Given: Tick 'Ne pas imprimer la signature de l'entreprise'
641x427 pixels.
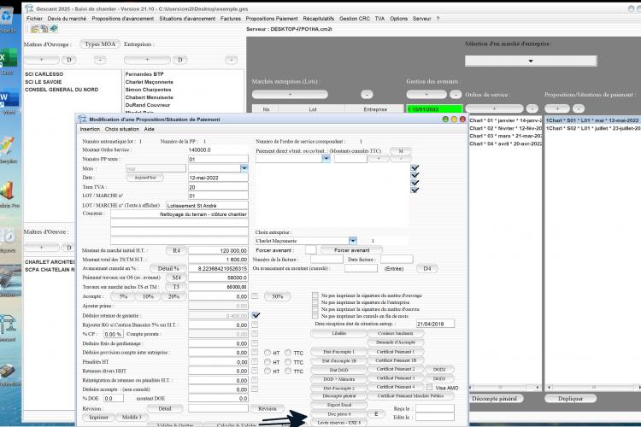Looking at the screenshot, I should (x=315, y=302).
